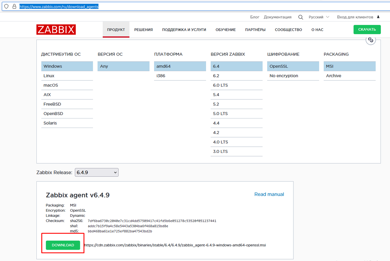Click the Zabbix agent v6.4.9 heading

point(78,195)
